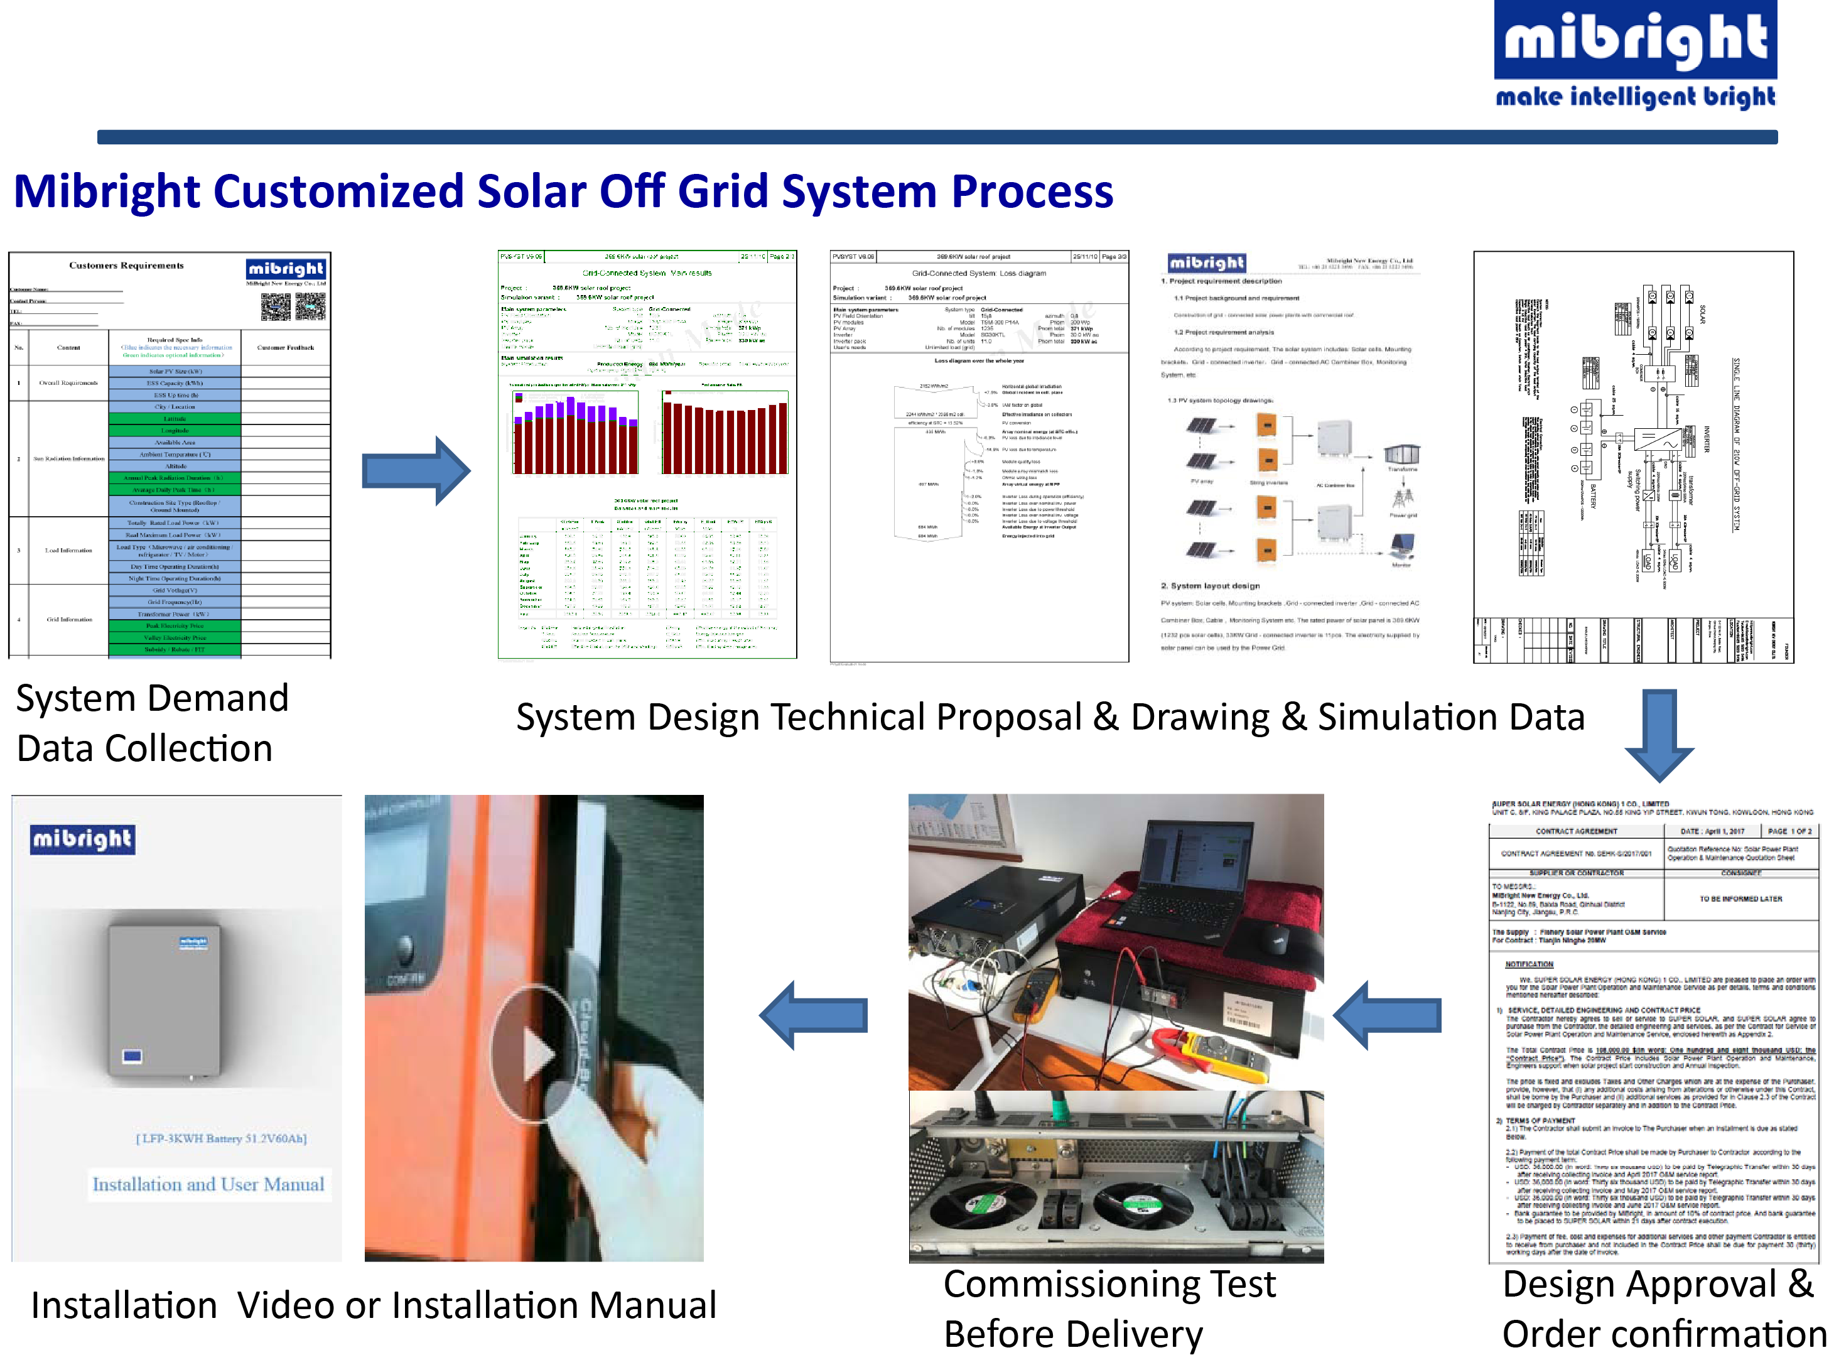Click the 'Installation and User Manual' text on cover

click(208, 1184)
